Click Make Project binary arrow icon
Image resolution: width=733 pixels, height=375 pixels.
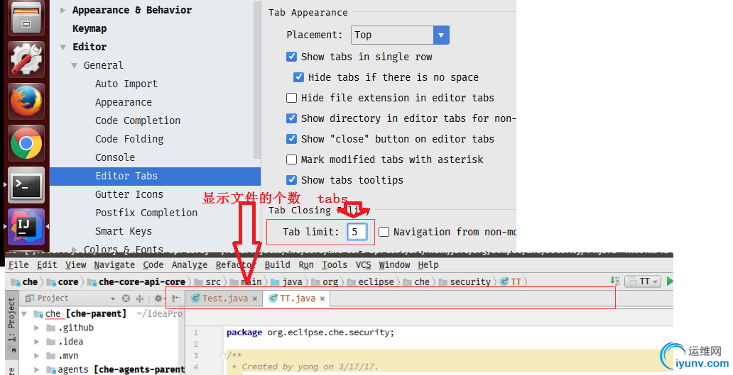(x=614, y=281)
